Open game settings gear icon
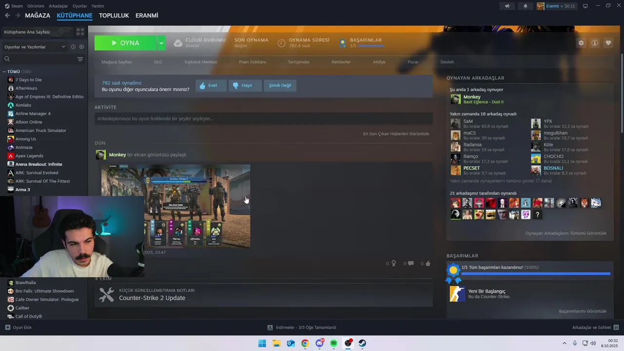624x351 pixels. [x=581, y=43]
